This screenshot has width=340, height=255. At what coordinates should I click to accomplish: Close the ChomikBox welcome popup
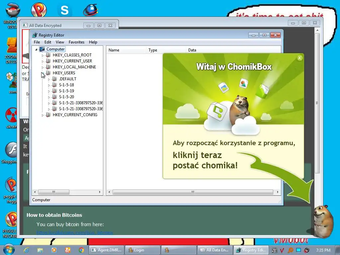point(299,58)
